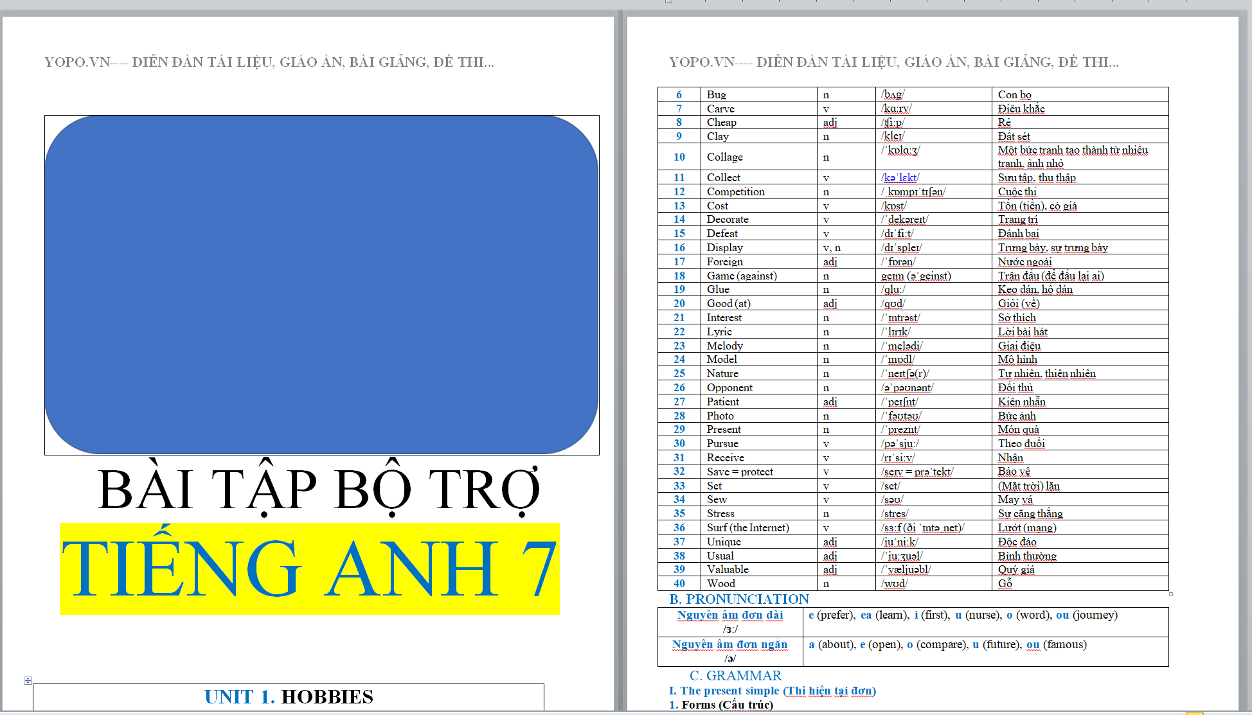Click the word 'Patient' in row 27
This screenshot has height=715, width=1252.
click(x=723, y=402)
